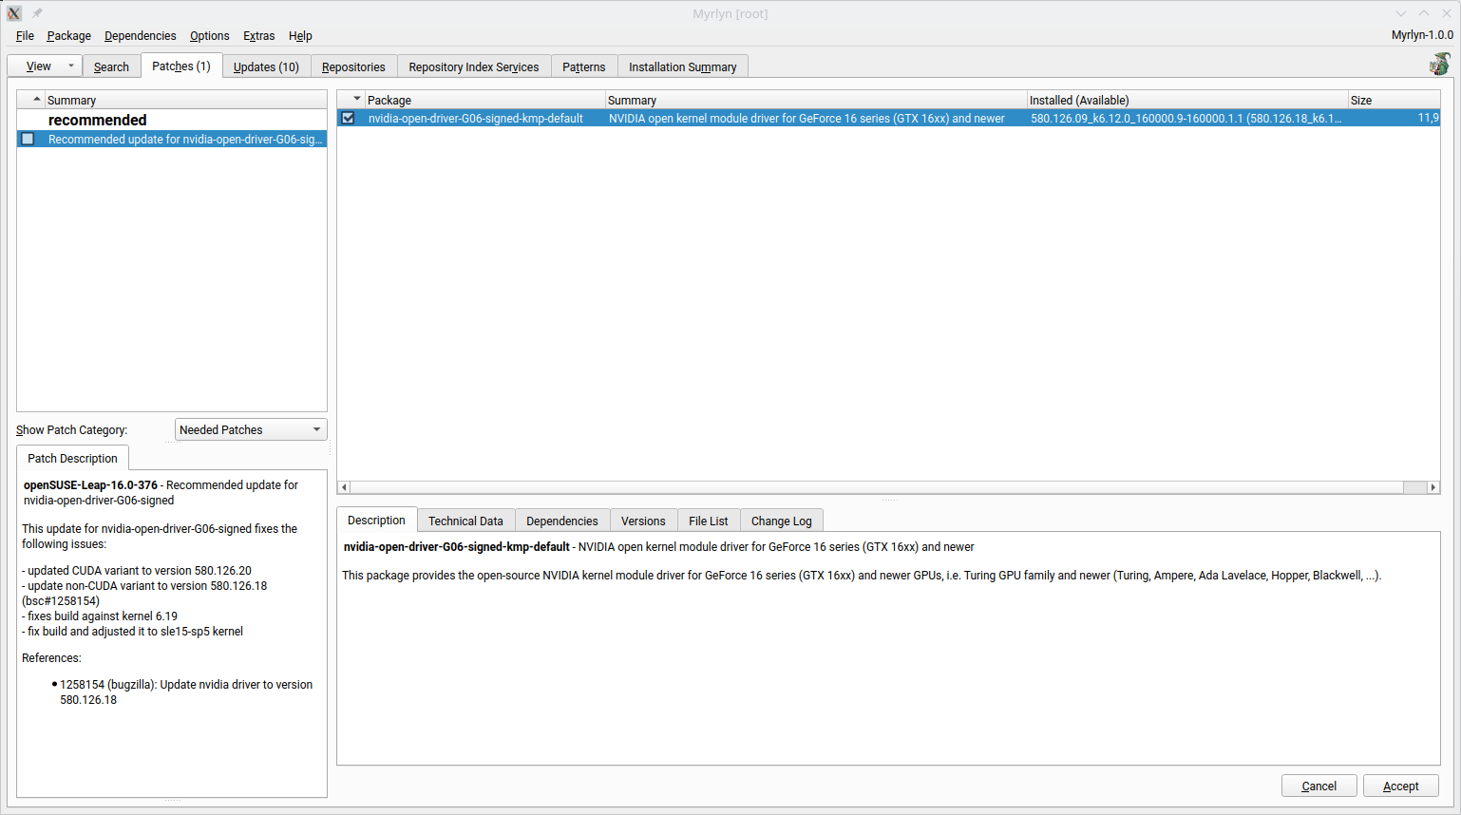Open the Extras menu
Viewport: 1461px width, 815px height.
click(258, 36)
